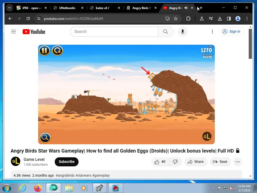The image size is (257, 193).
Task: Switch to the Index of / tab
Action: 102,8
